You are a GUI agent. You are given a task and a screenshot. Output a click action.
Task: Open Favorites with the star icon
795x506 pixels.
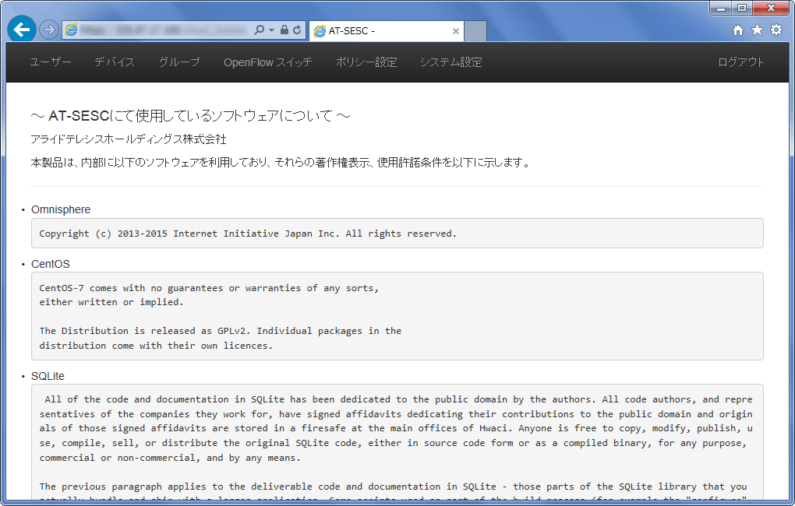[757, 30]
